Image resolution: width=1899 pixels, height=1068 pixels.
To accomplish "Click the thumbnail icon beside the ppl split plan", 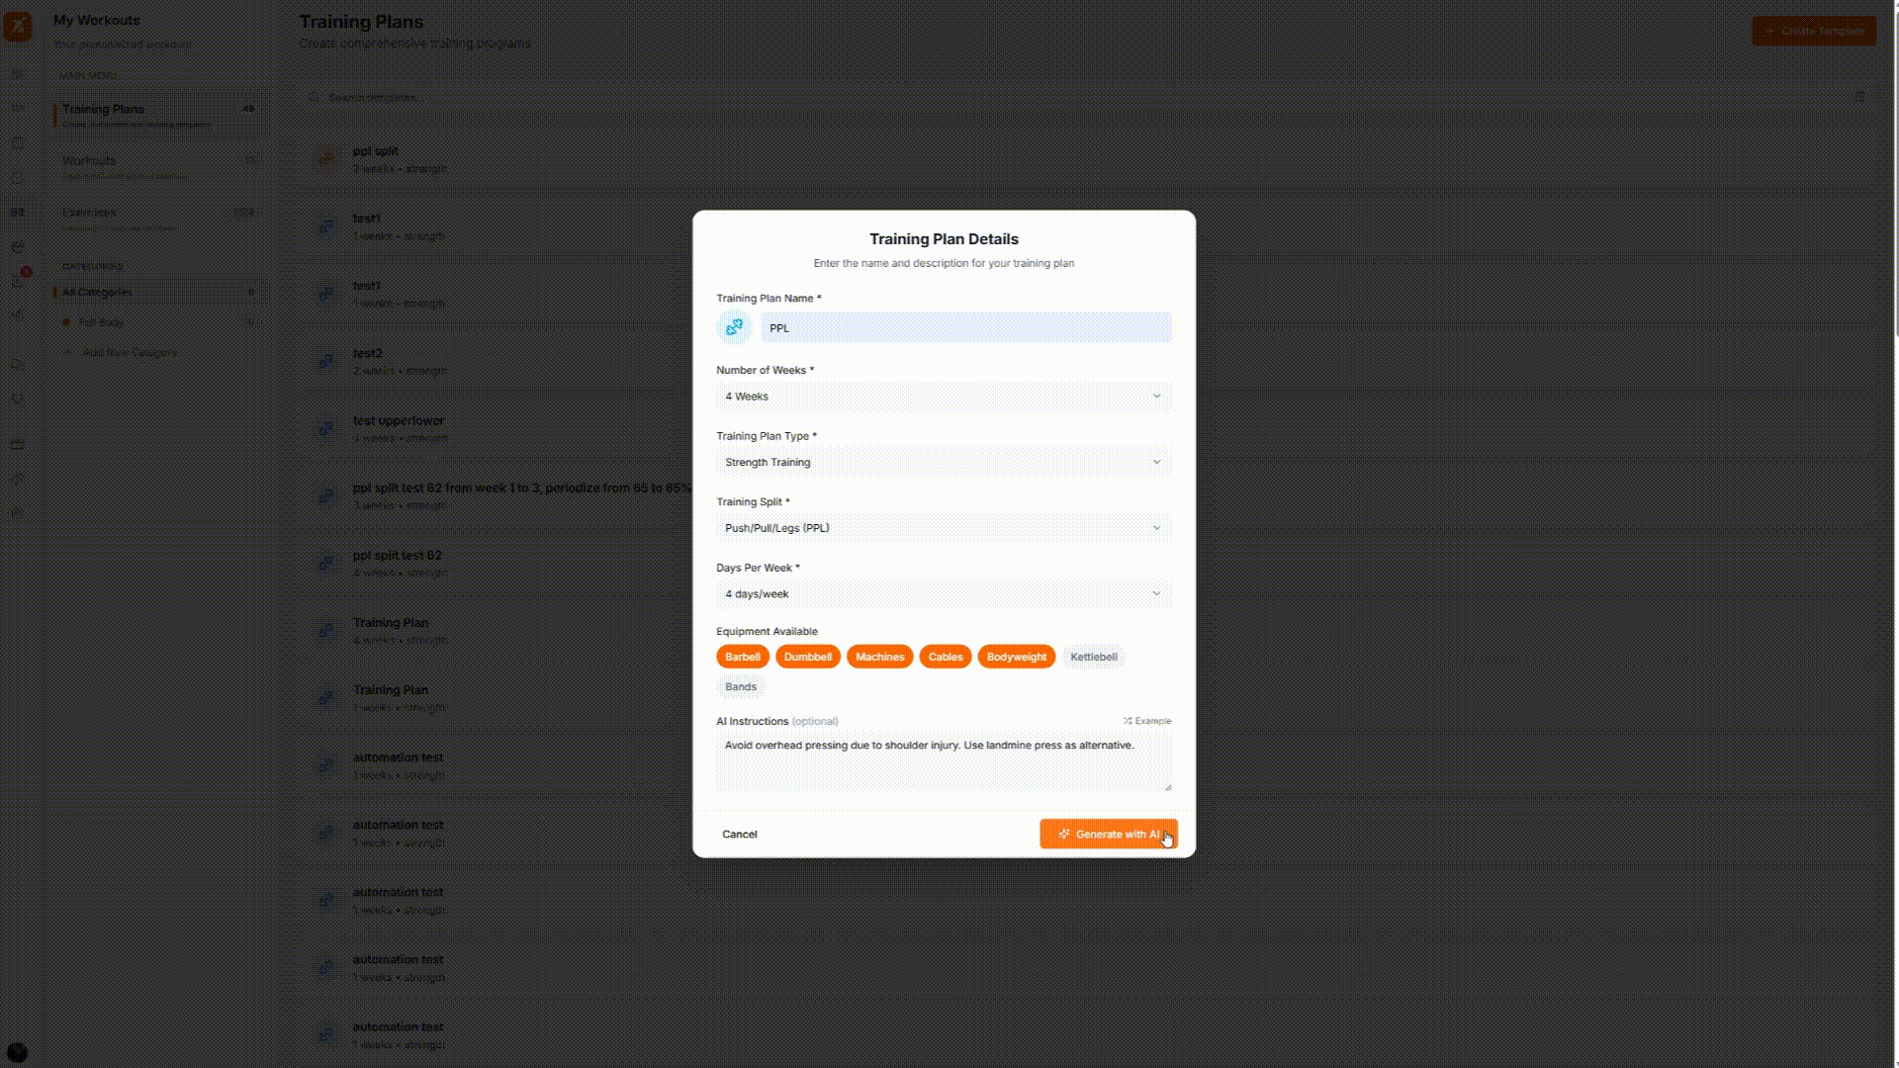I will 327,159.
